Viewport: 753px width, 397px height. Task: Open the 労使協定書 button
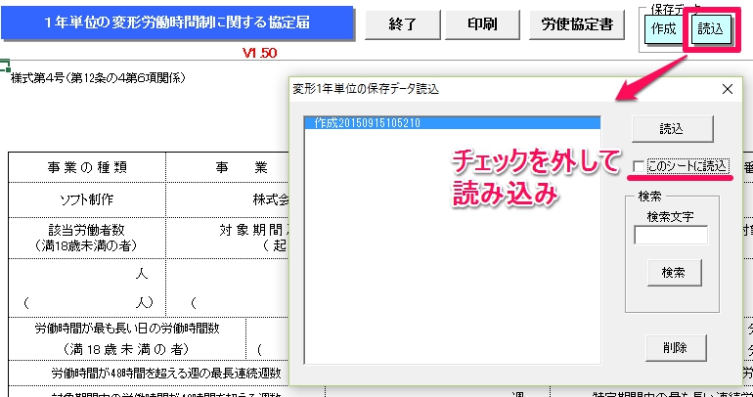coord(577,24)
